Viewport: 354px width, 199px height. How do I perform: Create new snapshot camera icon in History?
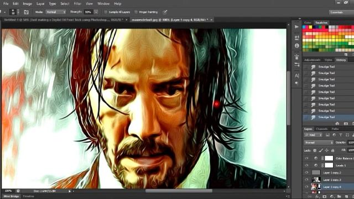(346, 123)
